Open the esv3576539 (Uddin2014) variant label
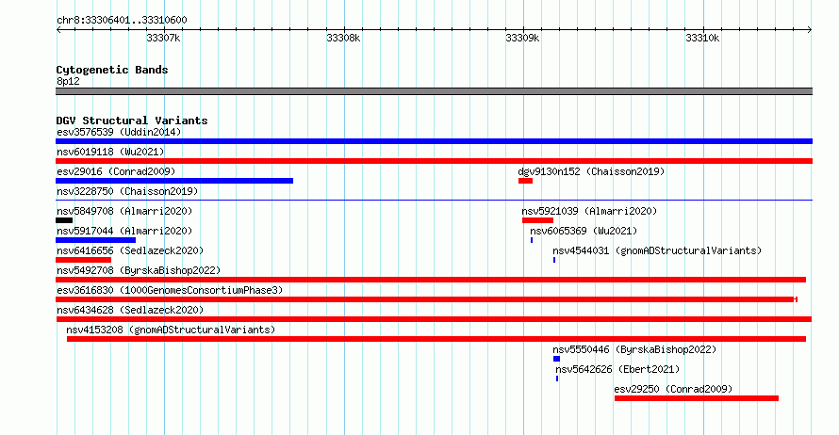839x435 pixels. click(x=119, y=132)
